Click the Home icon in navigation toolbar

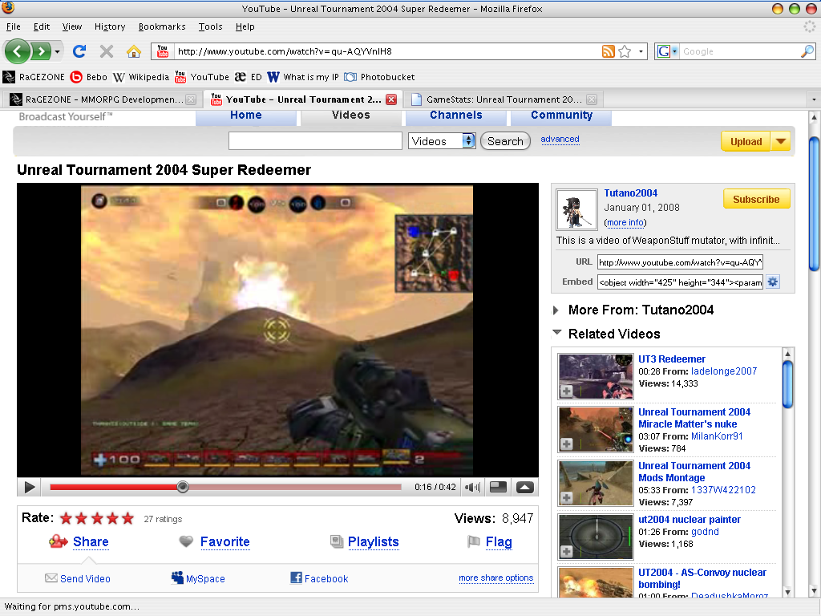(x=134, y=51)
